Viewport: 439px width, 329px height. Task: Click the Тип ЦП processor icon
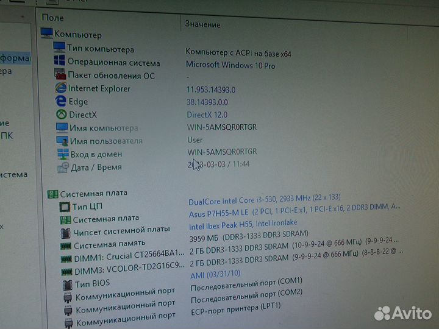point(65,207)
